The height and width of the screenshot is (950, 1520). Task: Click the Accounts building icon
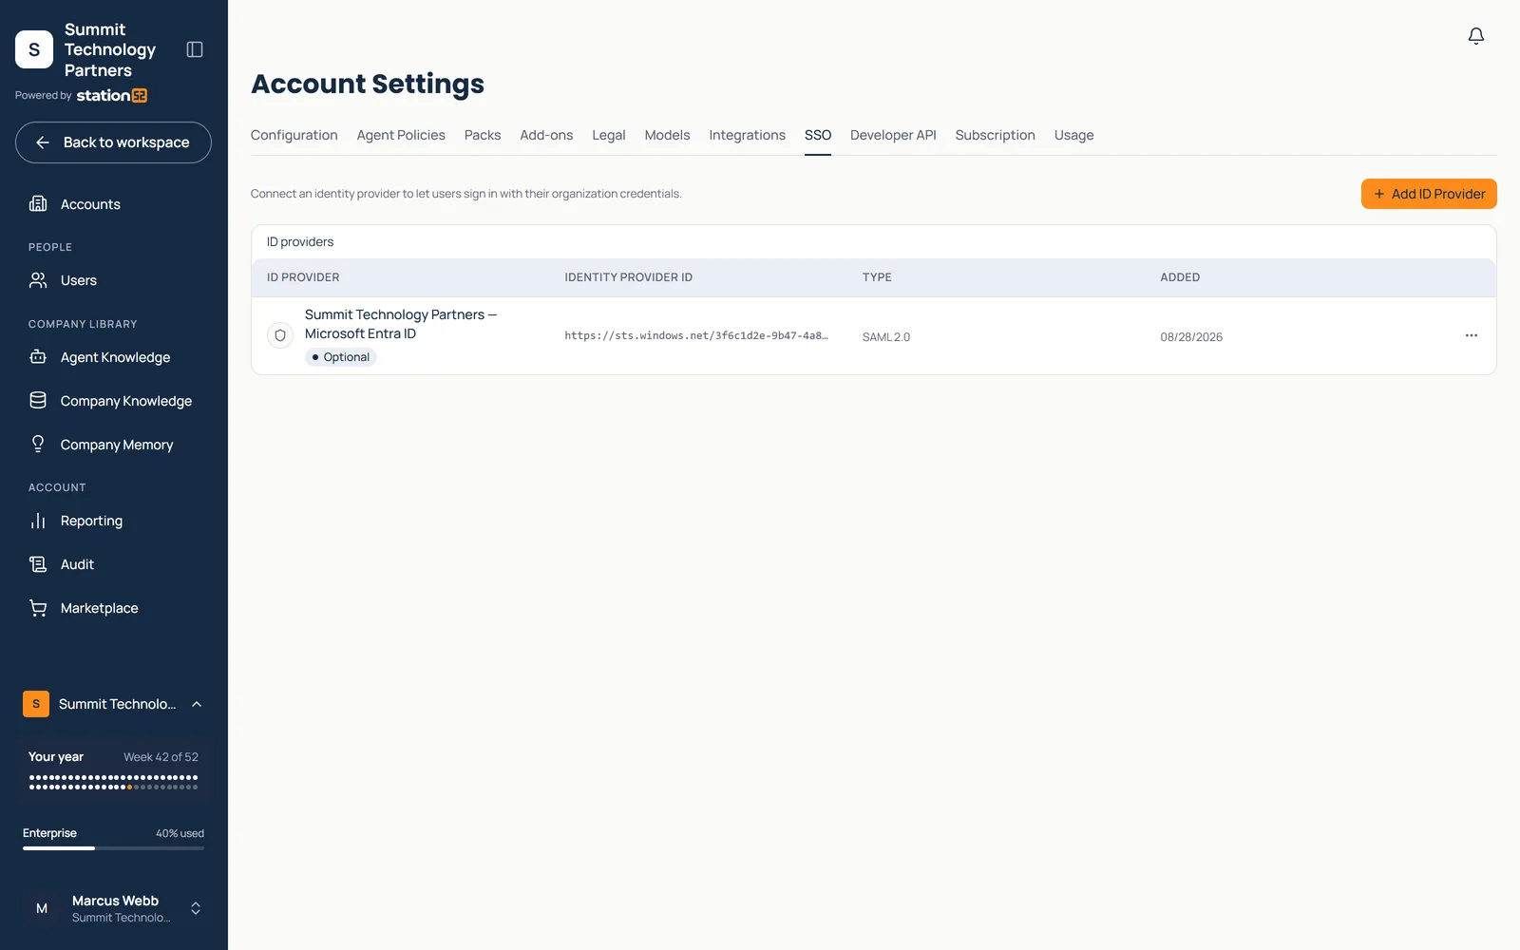point(38,203)
